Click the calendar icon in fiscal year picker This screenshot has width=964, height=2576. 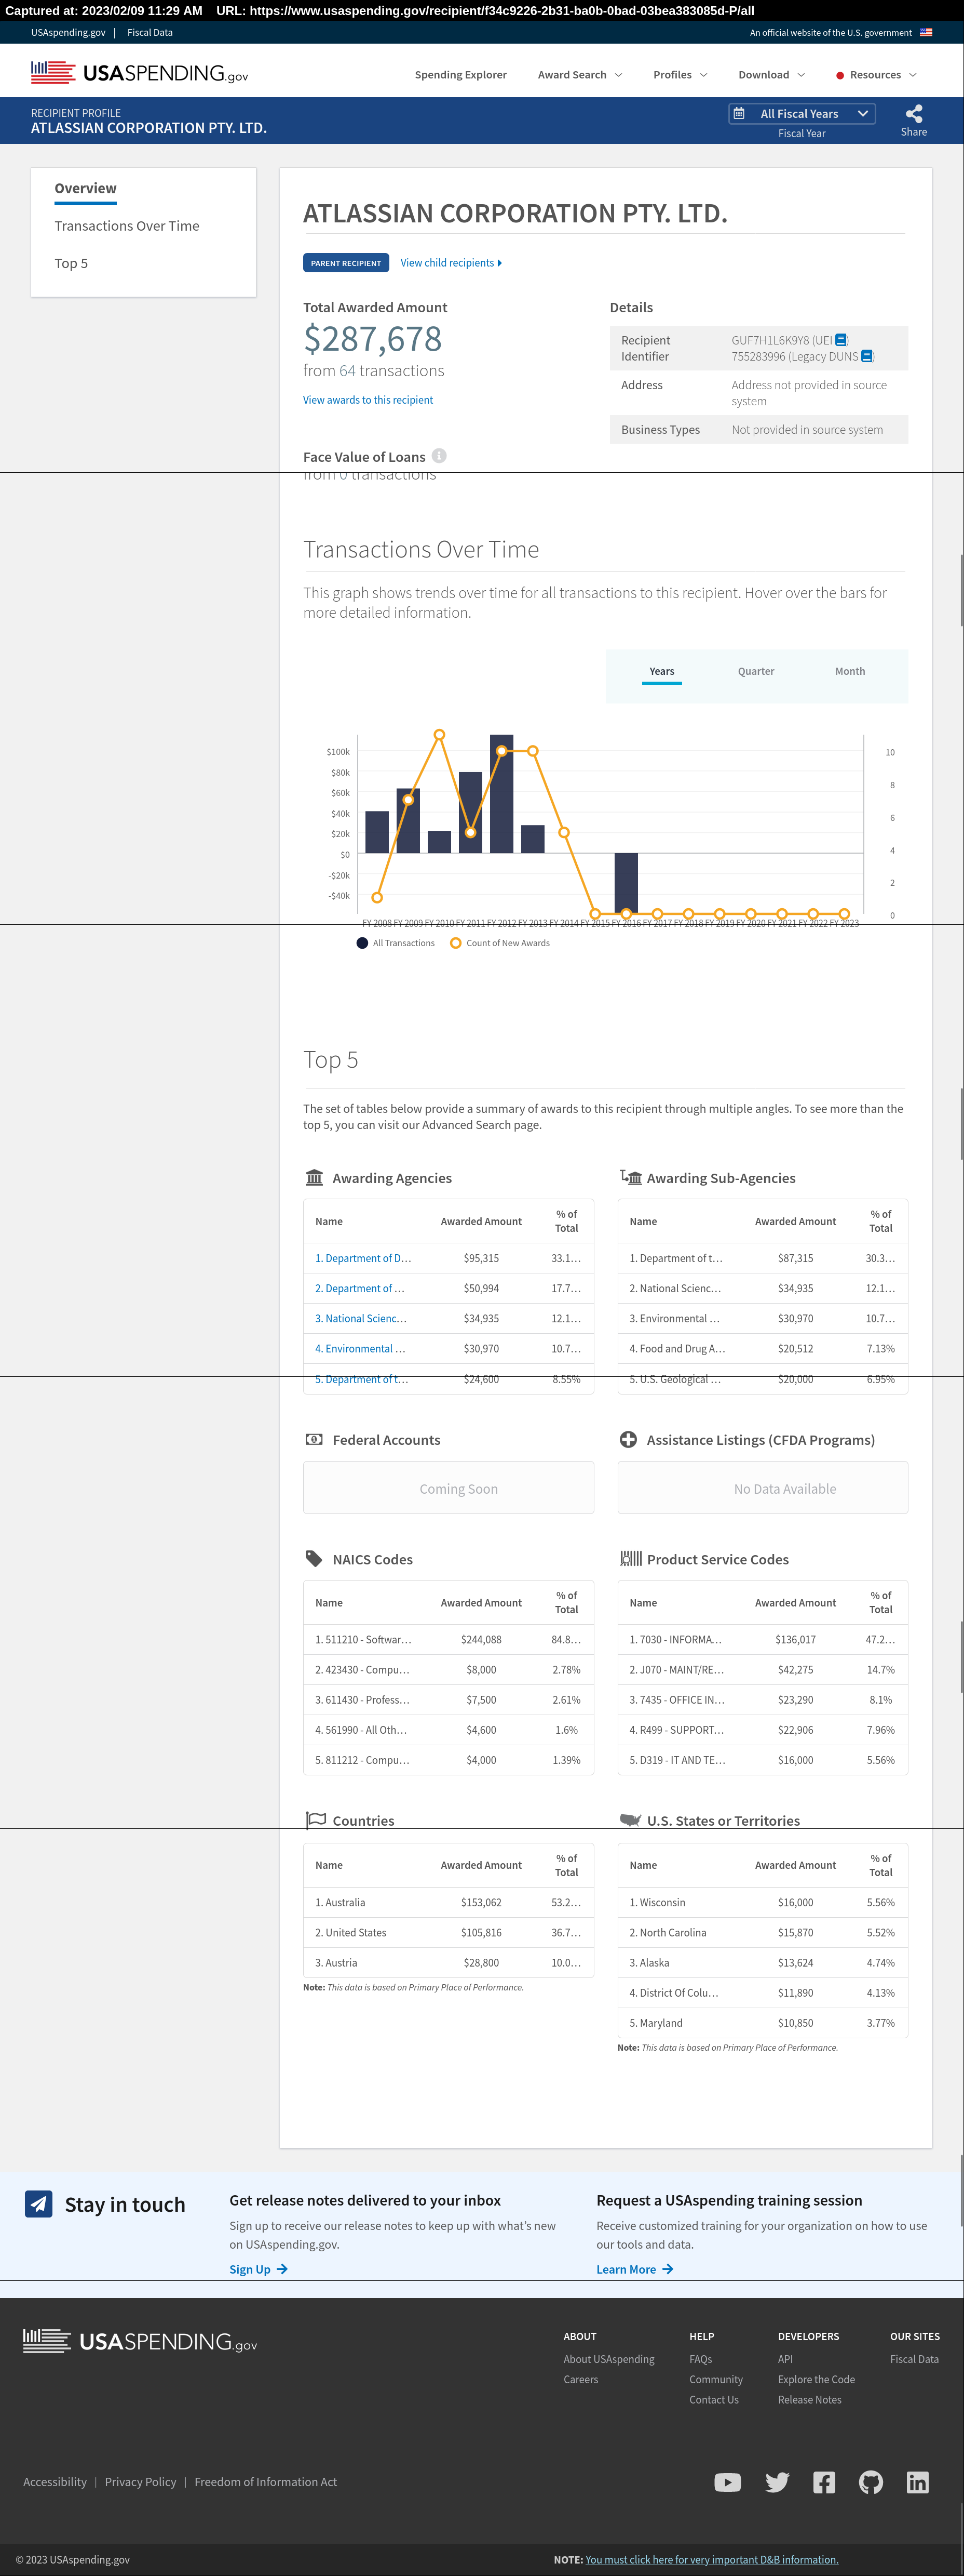tap(739, 114)
